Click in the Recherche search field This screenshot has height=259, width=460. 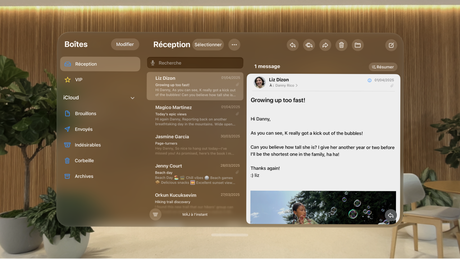click(x=195, y=63)
